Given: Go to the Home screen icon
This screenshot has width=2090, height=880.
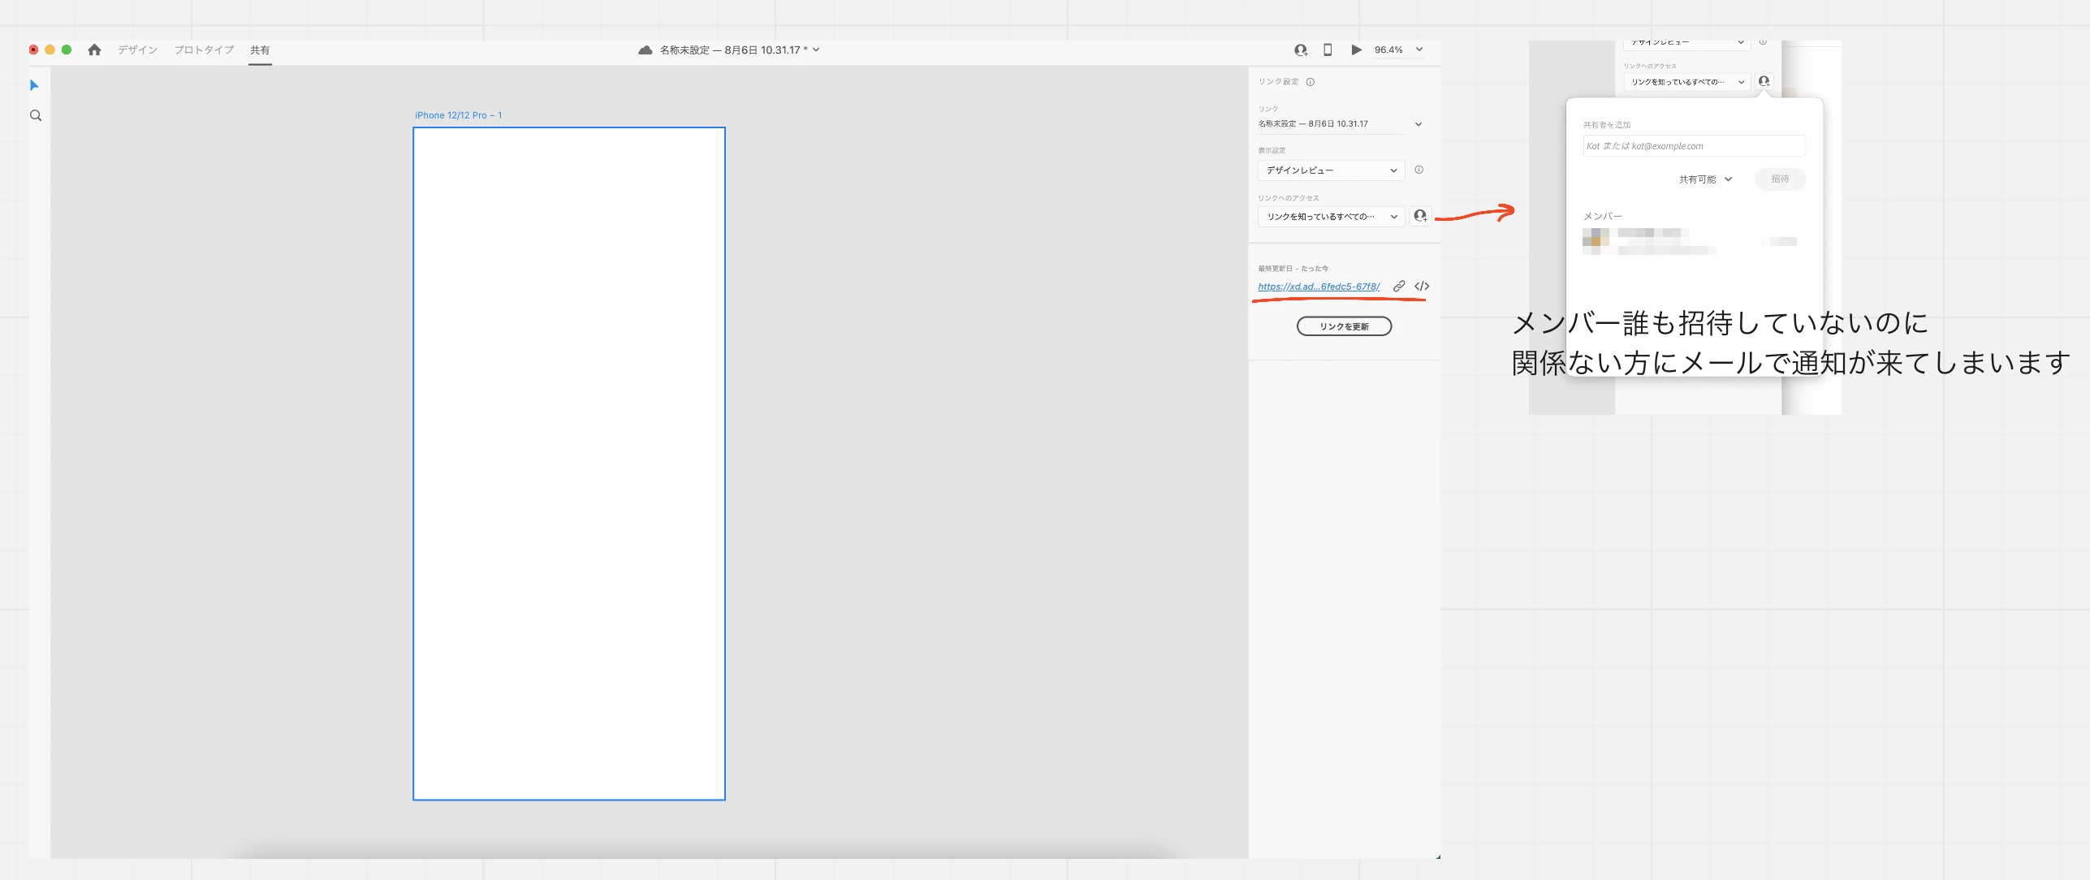Looking at the screenshot, I should click(x=94, y=50).
